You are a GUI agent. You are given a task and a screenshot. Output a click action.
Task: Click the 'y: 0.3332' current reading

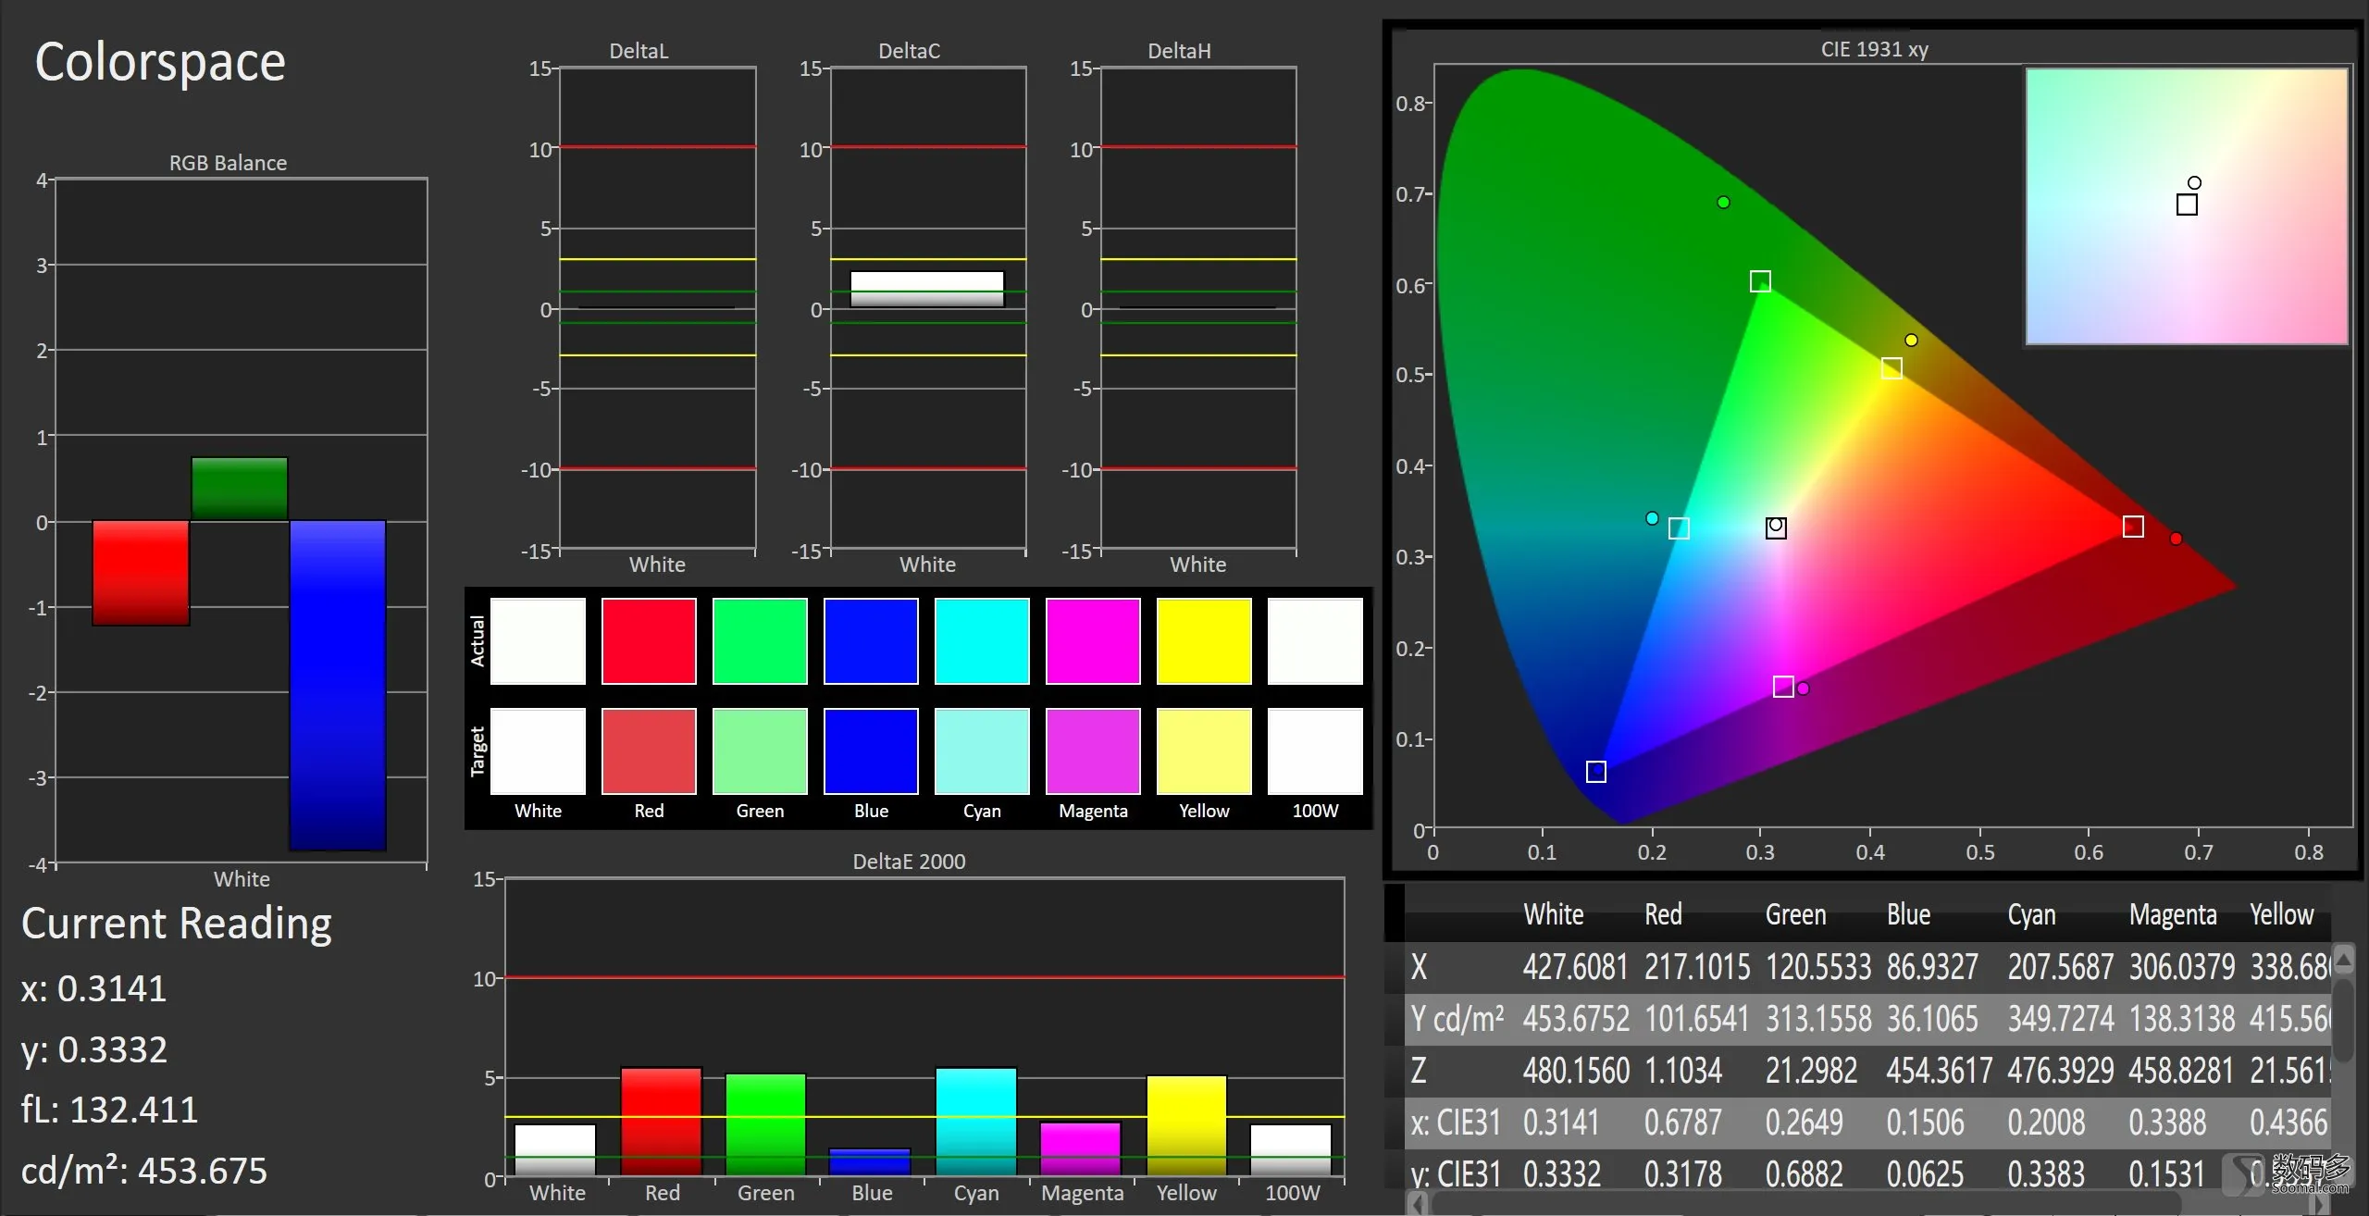click(x=94, y=1049)
